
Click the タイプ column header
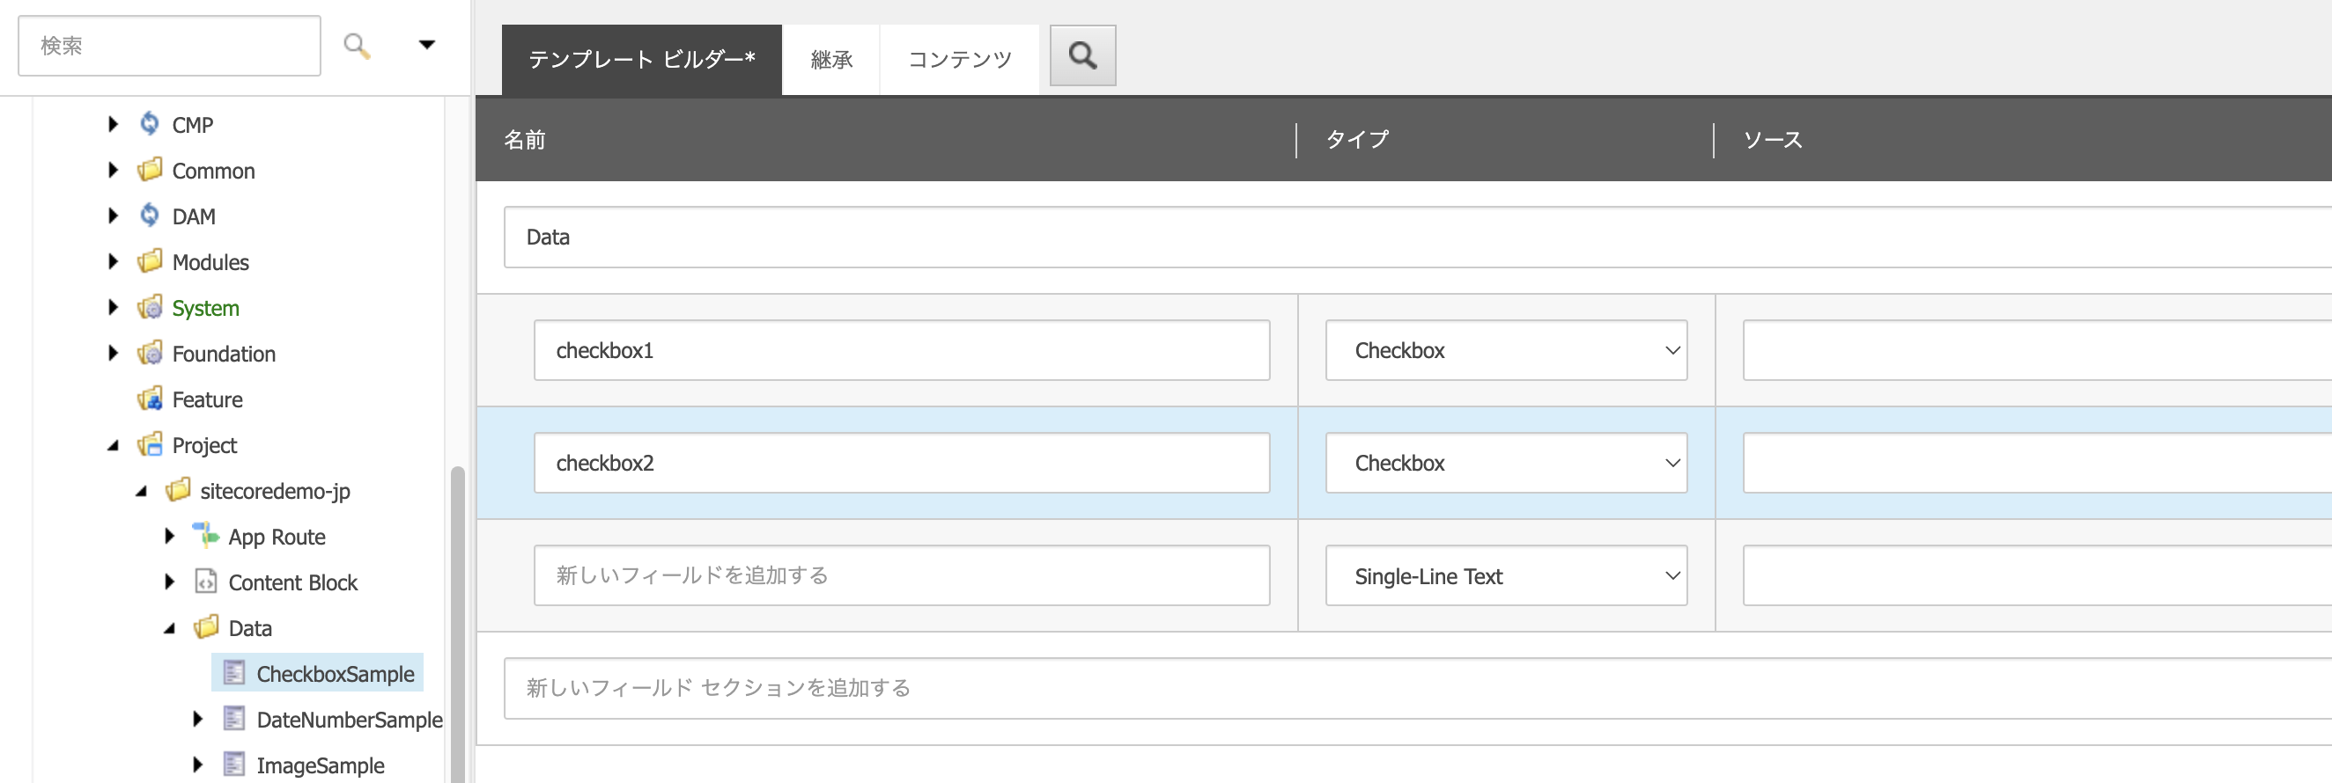click(1357, 139)
